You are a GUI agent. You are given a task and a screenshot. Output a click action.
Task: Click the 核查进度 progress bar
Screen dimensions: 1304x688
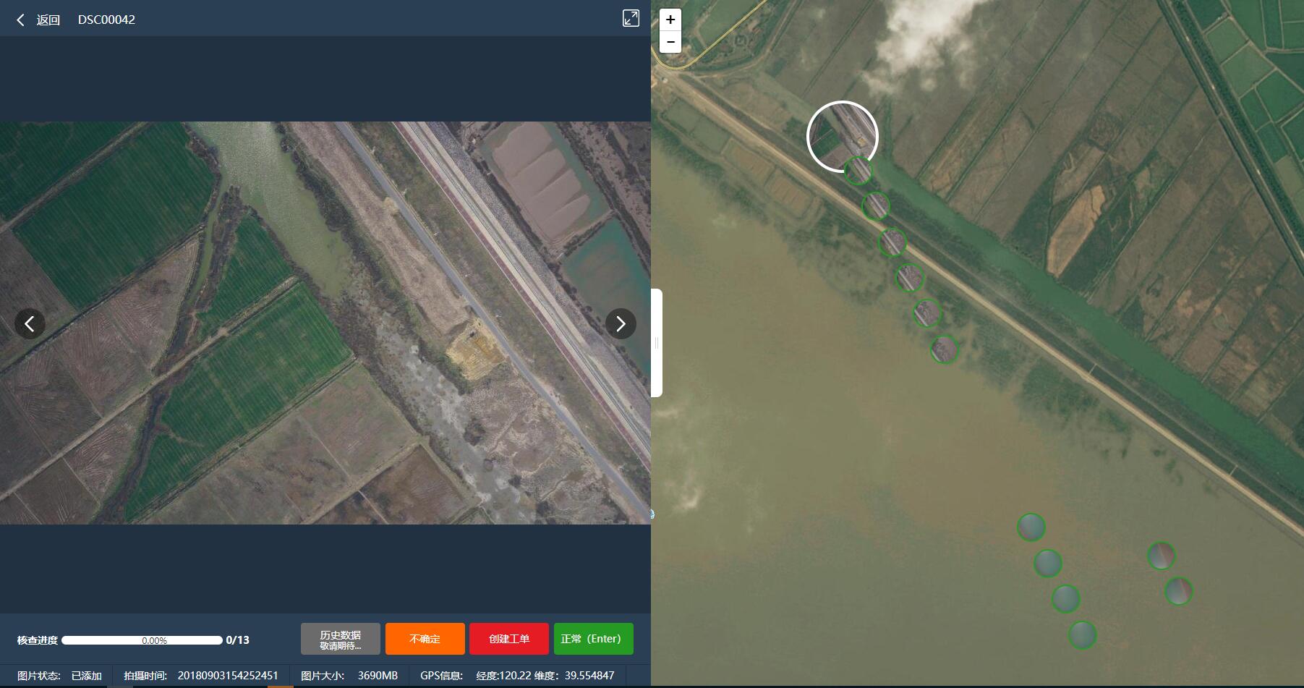[x=142, y=640]
